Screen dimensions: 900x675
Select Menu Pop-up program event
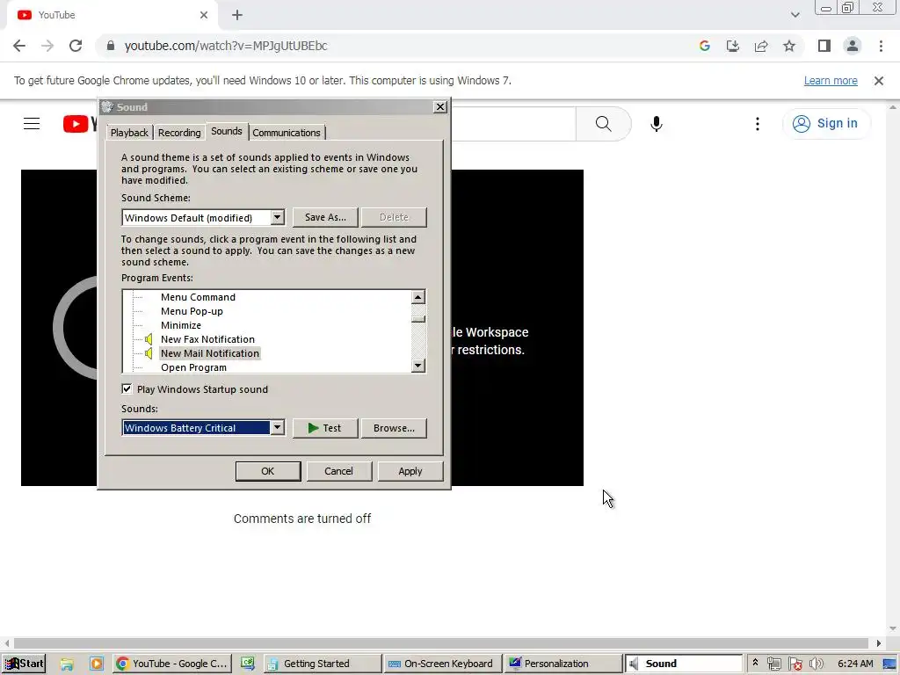192,311
